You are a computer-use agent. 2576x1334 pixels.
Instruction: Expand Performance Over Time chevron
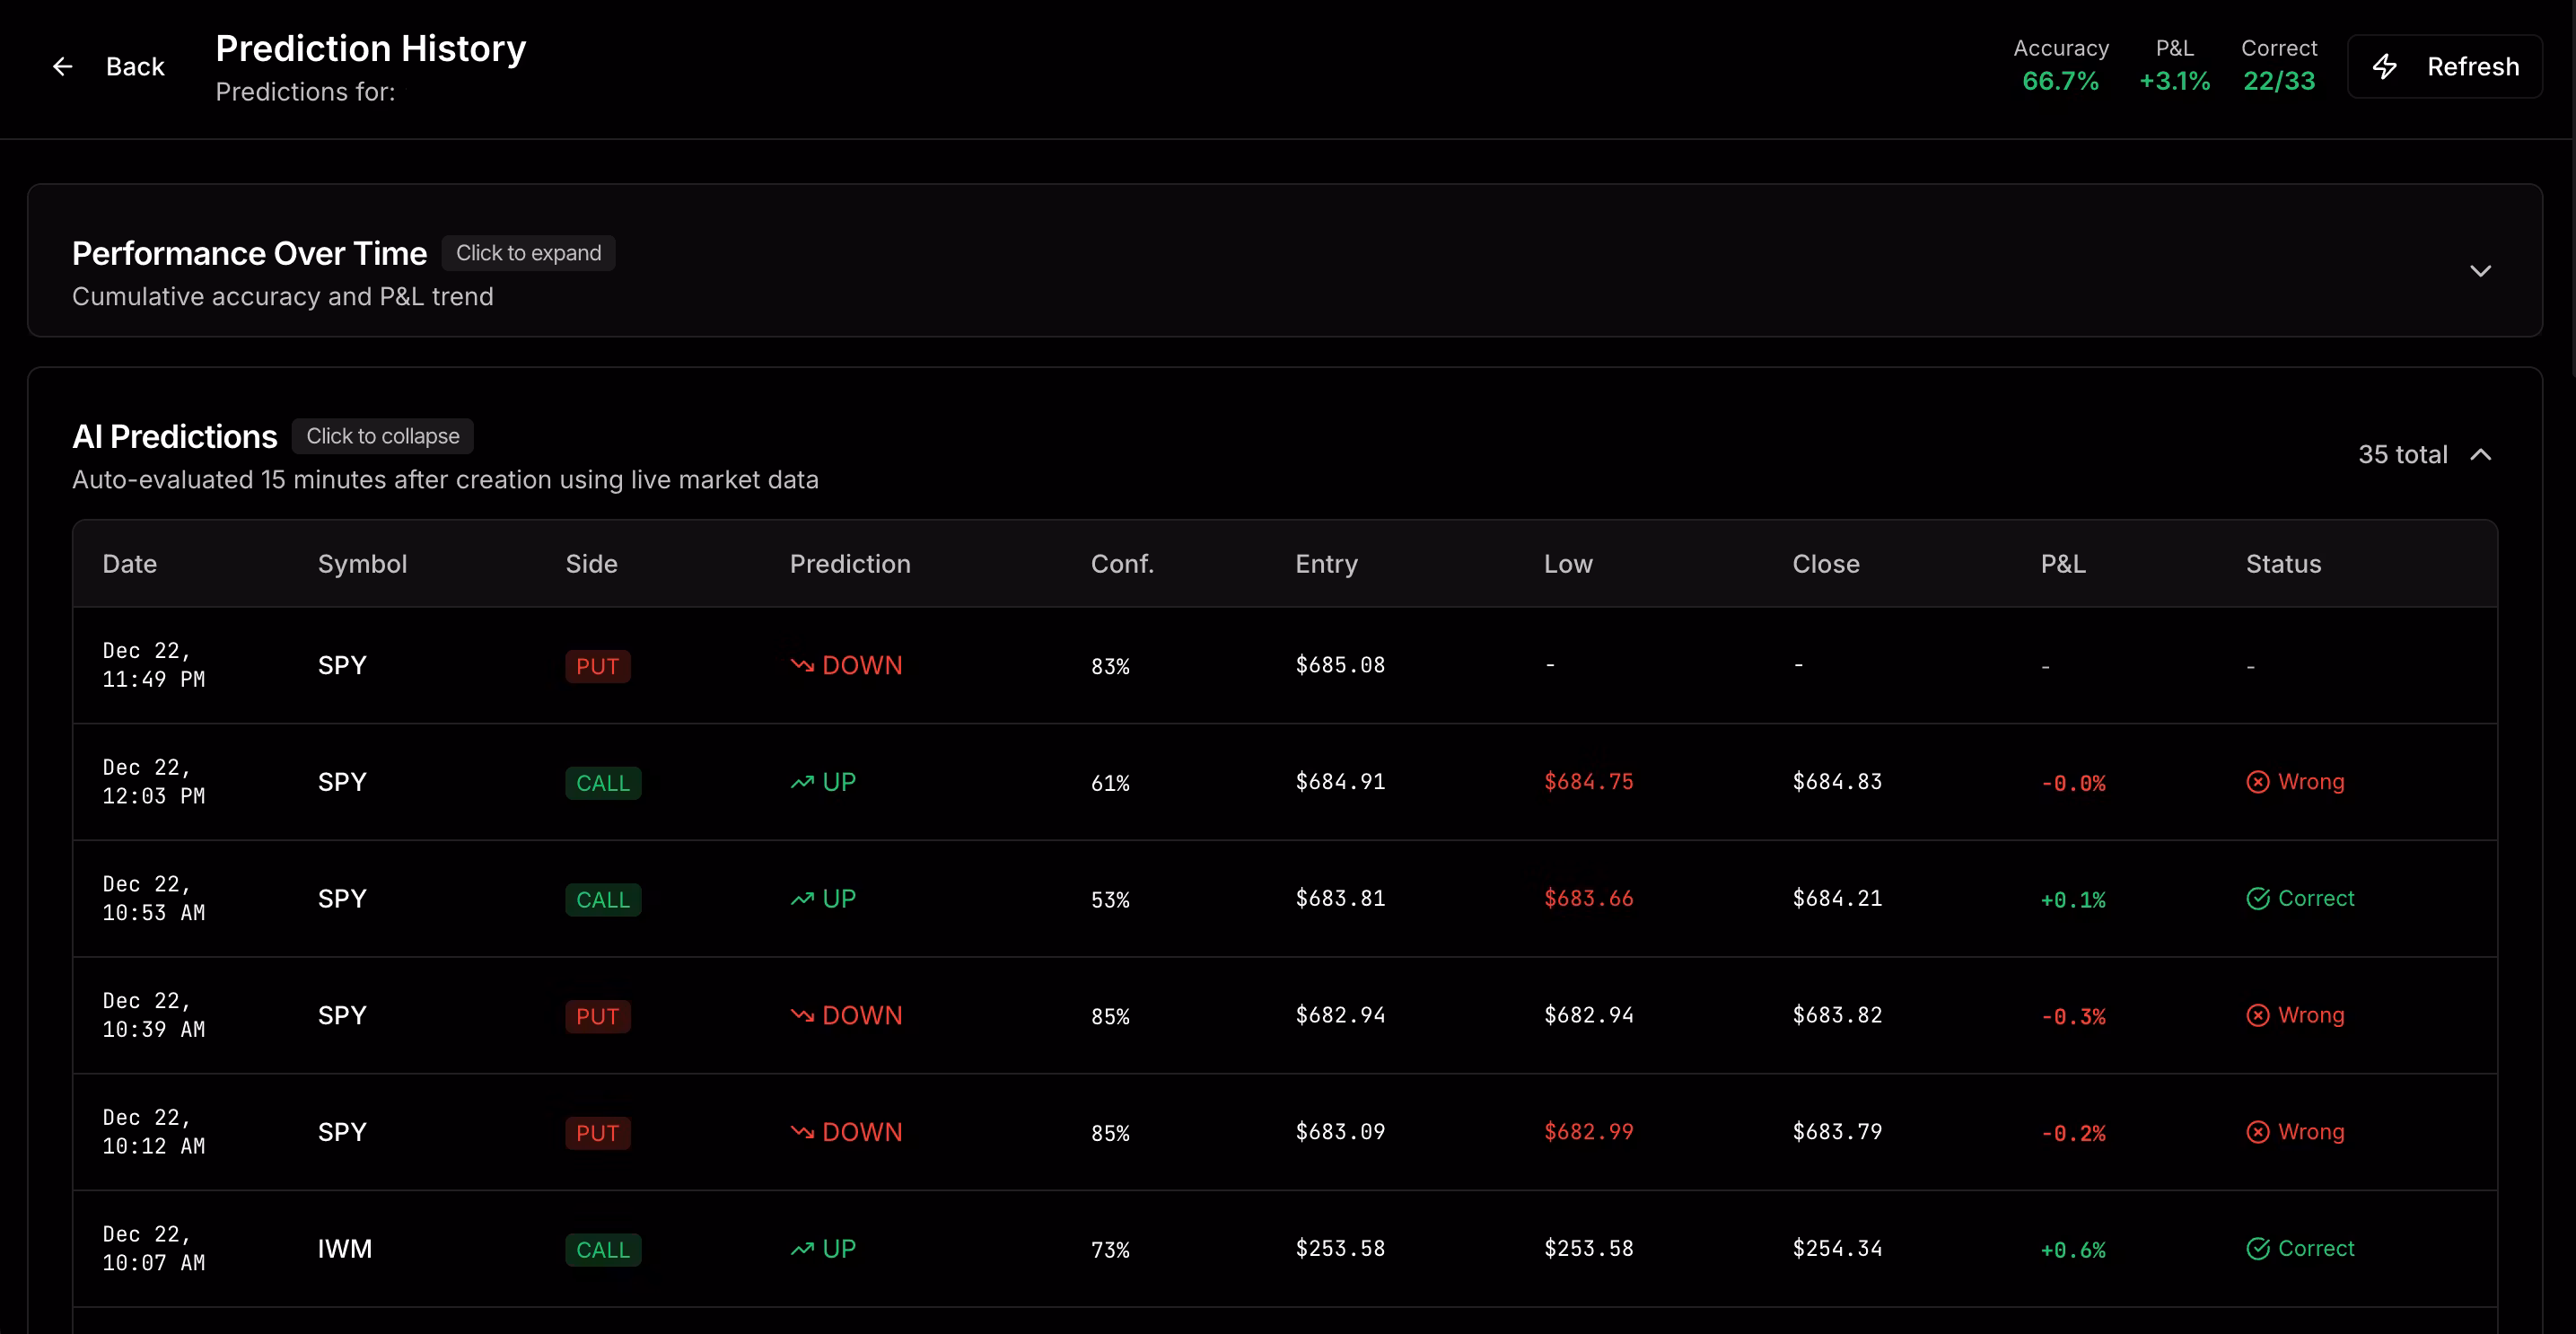tap(2480, 271)
